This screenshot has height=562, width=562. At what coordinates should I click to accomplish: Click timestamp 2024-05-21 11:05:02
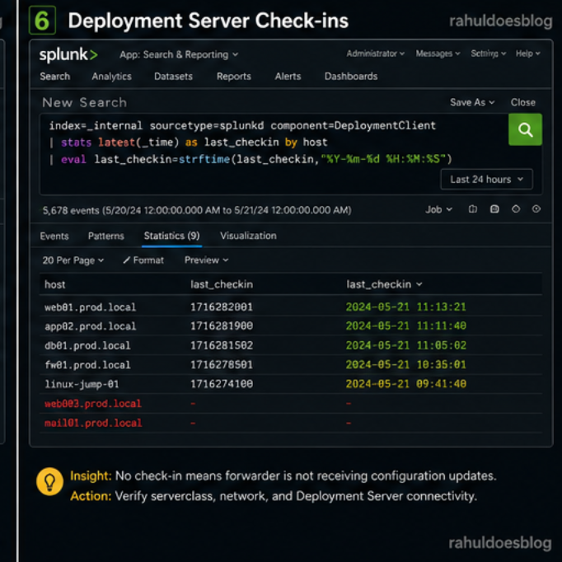405,345
